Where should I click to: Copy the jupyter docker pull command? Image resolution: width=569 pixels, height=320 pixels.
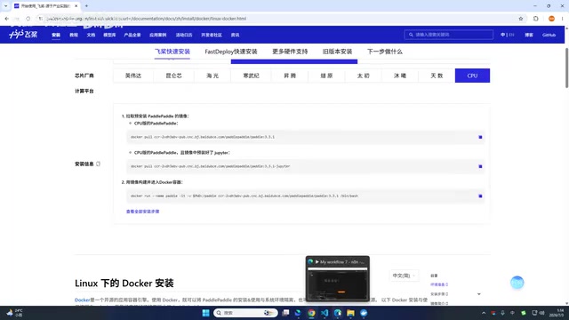pyautogui.click(x=480, y=166)
